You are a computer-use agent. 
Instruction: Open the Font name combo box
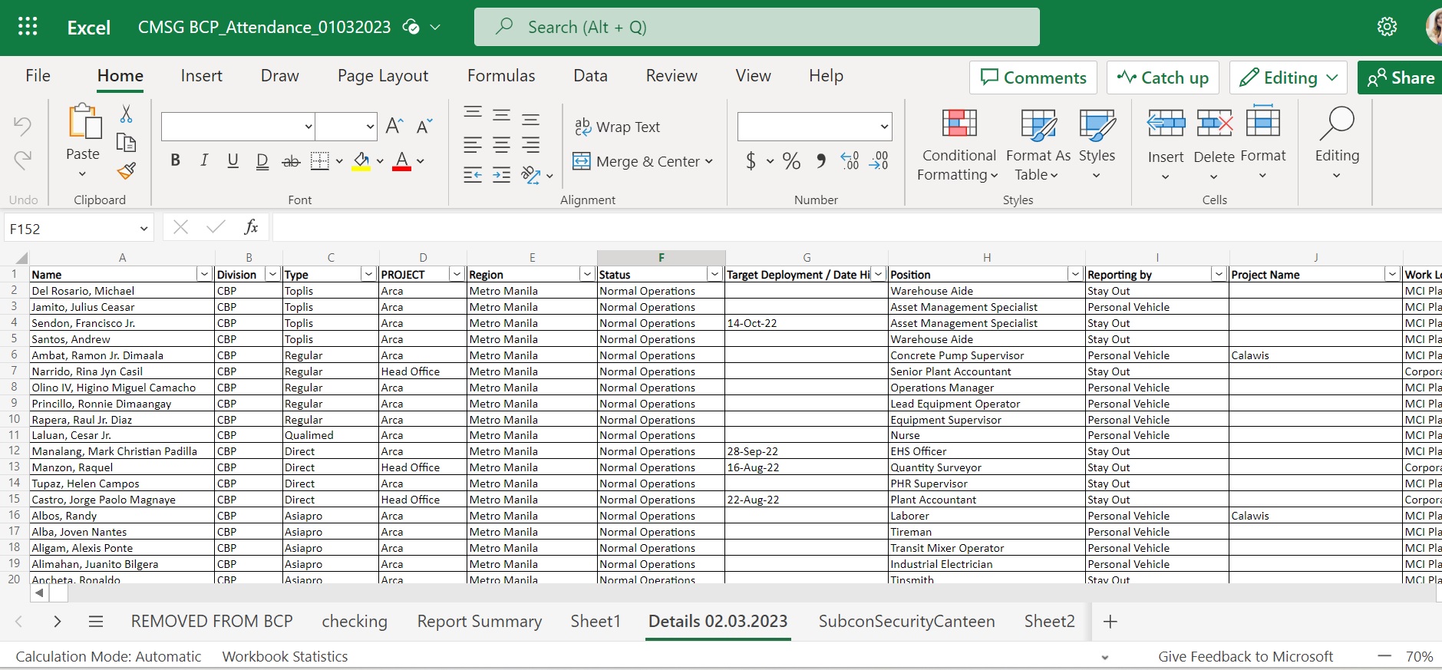click(239, 127)
